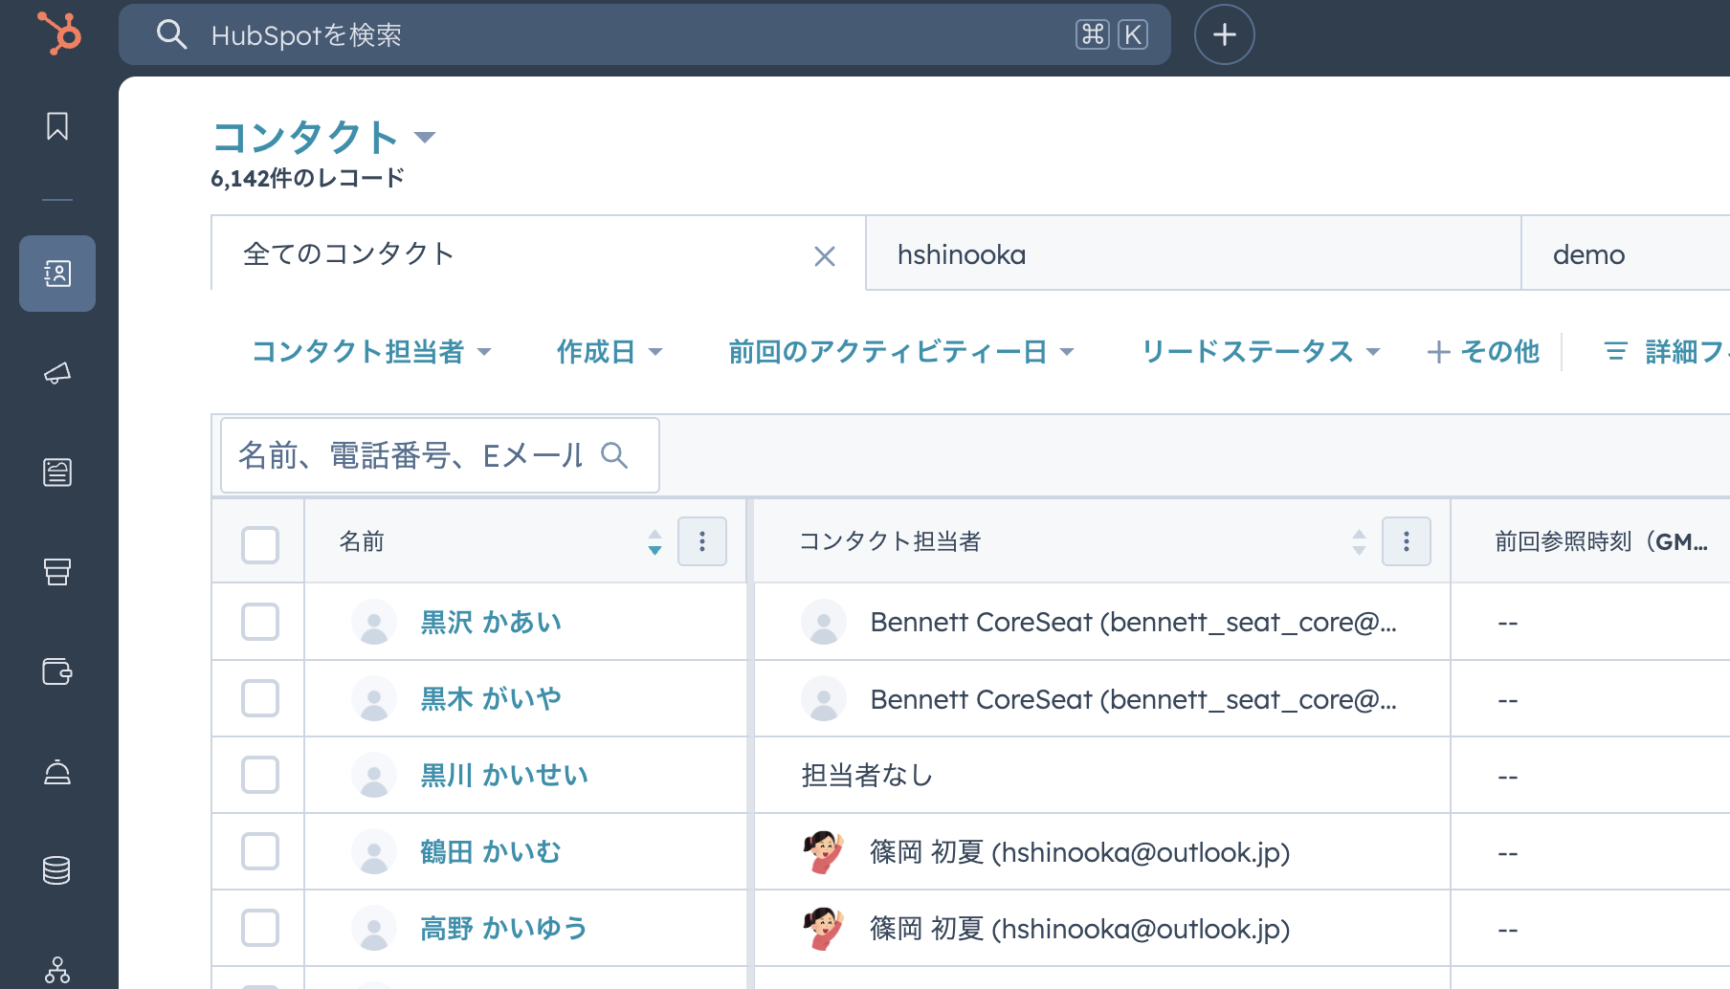The width and height of the screenshot is (1730, 989).
Task: Open the 作成日 filter dropdown
Action: (x=610, y=351)
